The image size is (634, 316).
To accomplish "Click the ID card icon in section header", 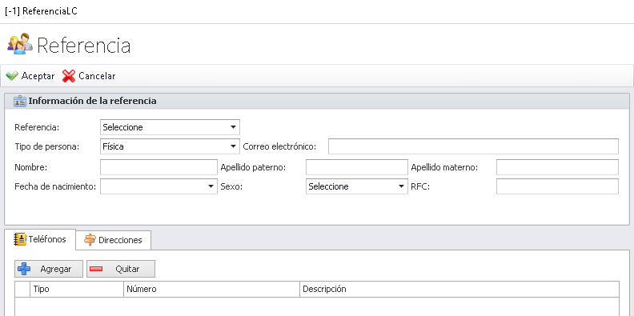I will pos(20,101).
